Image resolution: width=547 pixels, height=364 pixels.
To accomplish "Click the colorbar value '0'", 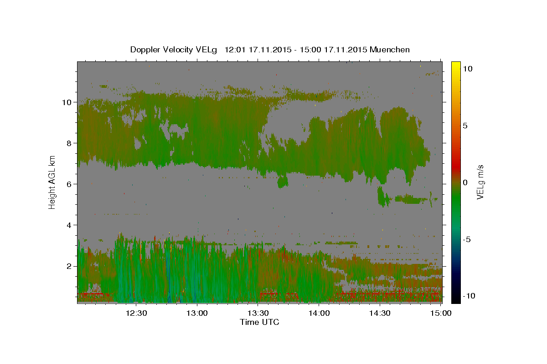I will point(465,182).
